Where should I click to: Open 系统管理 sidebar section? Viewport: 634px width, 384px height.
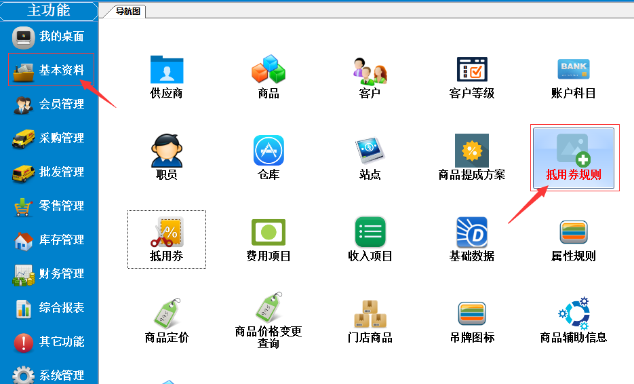[x=49, y=375]
